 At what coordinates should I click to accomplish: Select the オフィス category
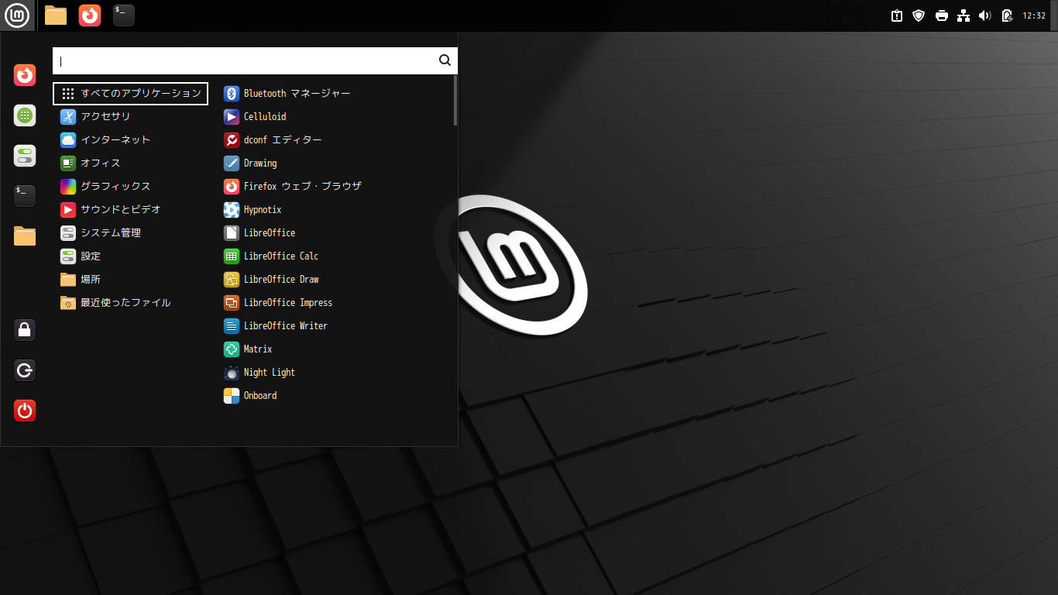click(x=130, y=163)
